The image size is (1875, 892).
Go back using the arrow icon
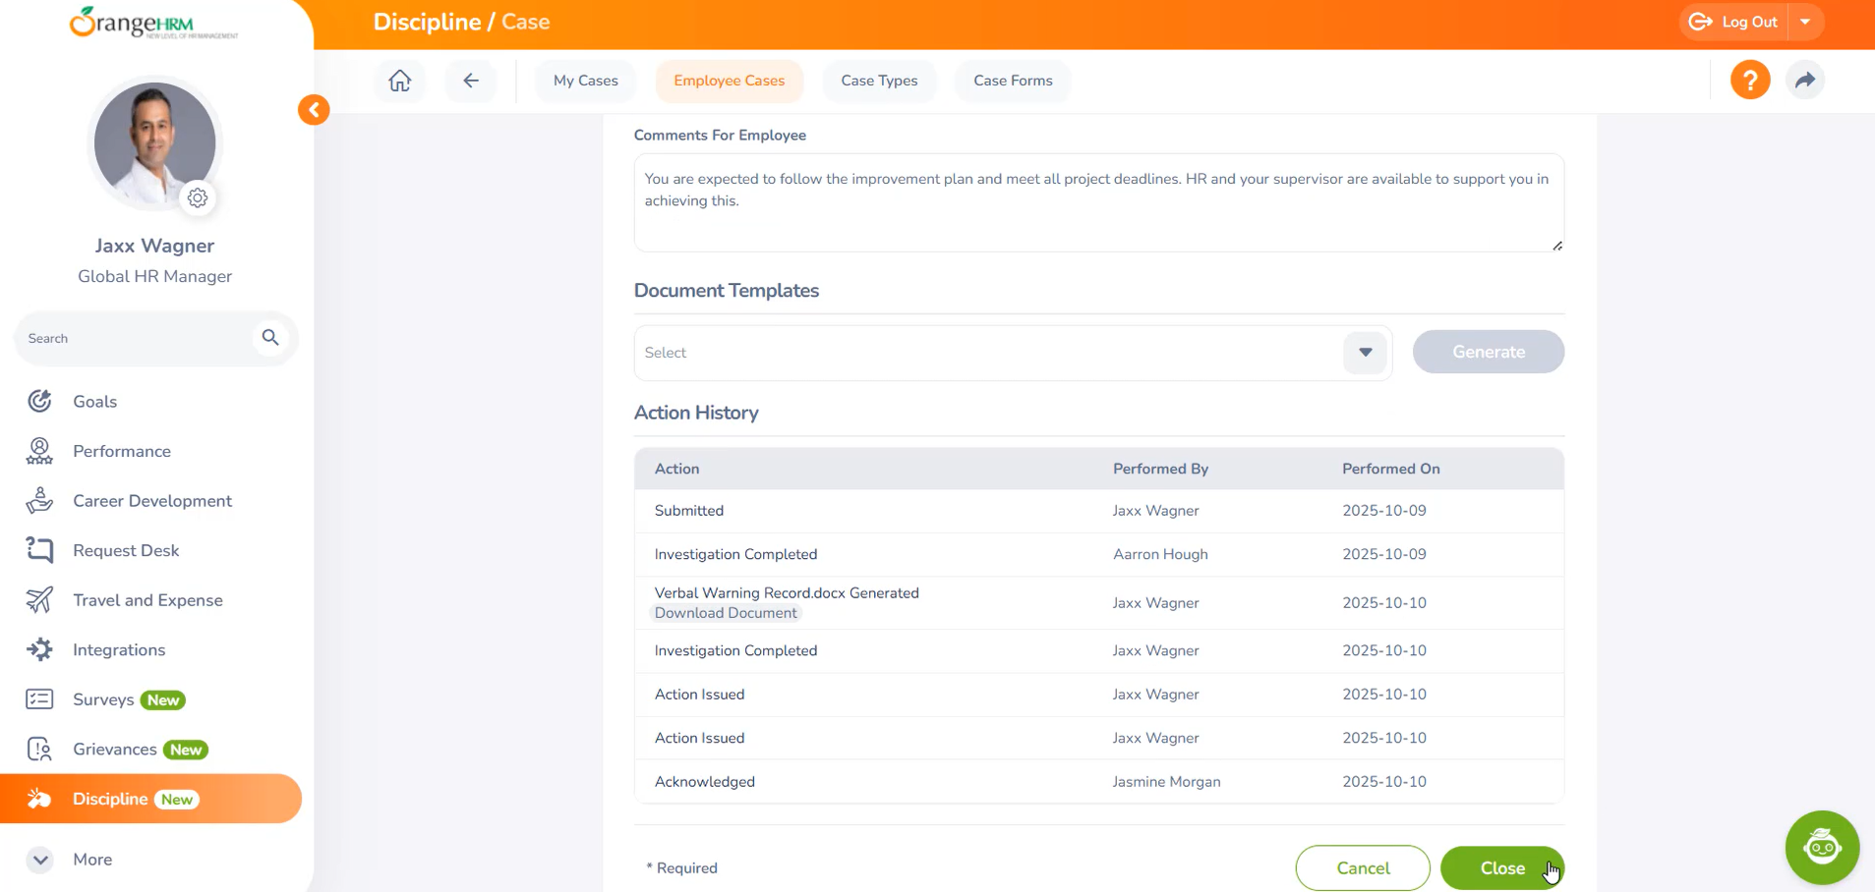tap(471, 81)
